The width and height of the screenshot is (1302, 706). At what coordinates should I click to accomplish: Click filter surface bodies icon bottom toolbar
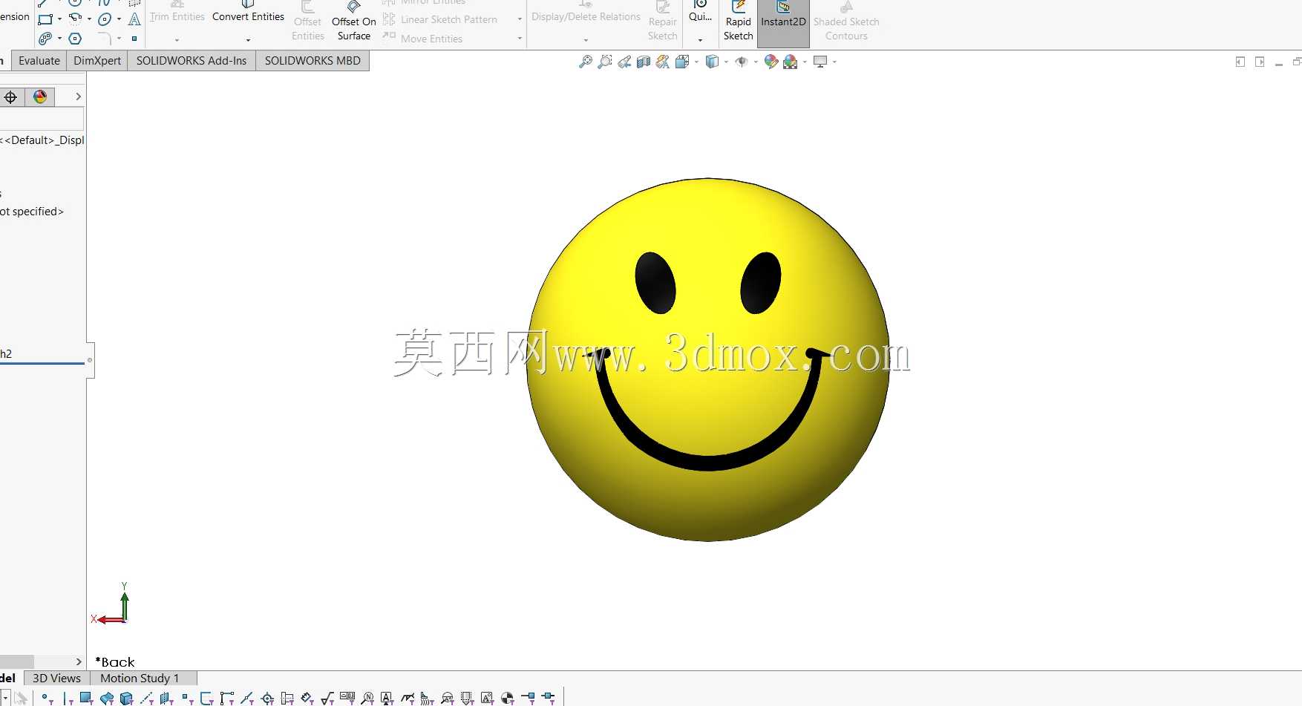coord(106,698)
